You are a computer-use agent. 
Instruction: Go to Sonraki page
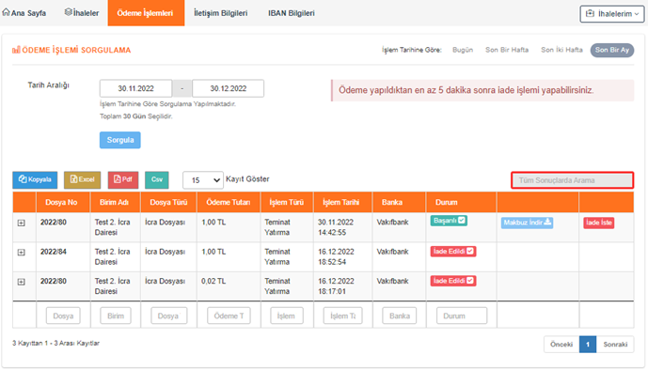pyautogui.click(x=615, y=345)
